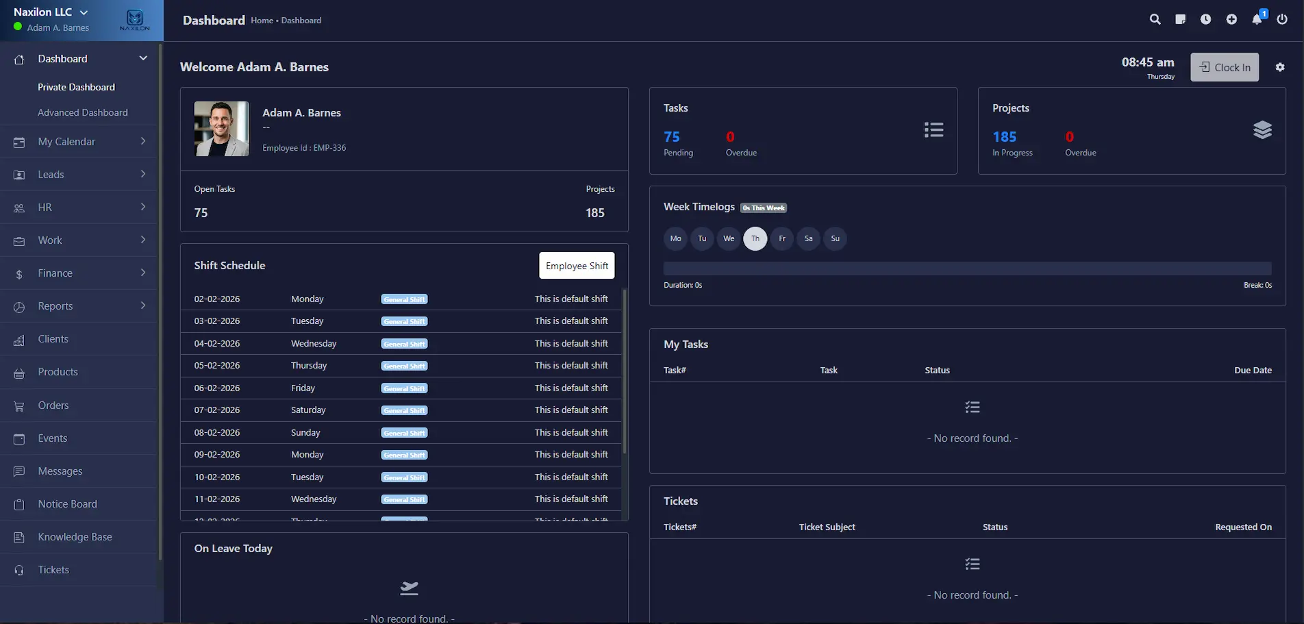This screenshot has width=1304, height=624.
Task: Click the sidebar vertical scrollbar
Action: point(160,301)
